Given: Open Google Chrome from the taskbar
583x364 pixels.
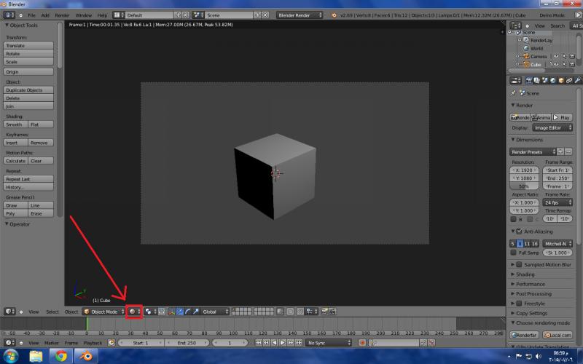Looking at the screenshot, I should click(61, 357).
